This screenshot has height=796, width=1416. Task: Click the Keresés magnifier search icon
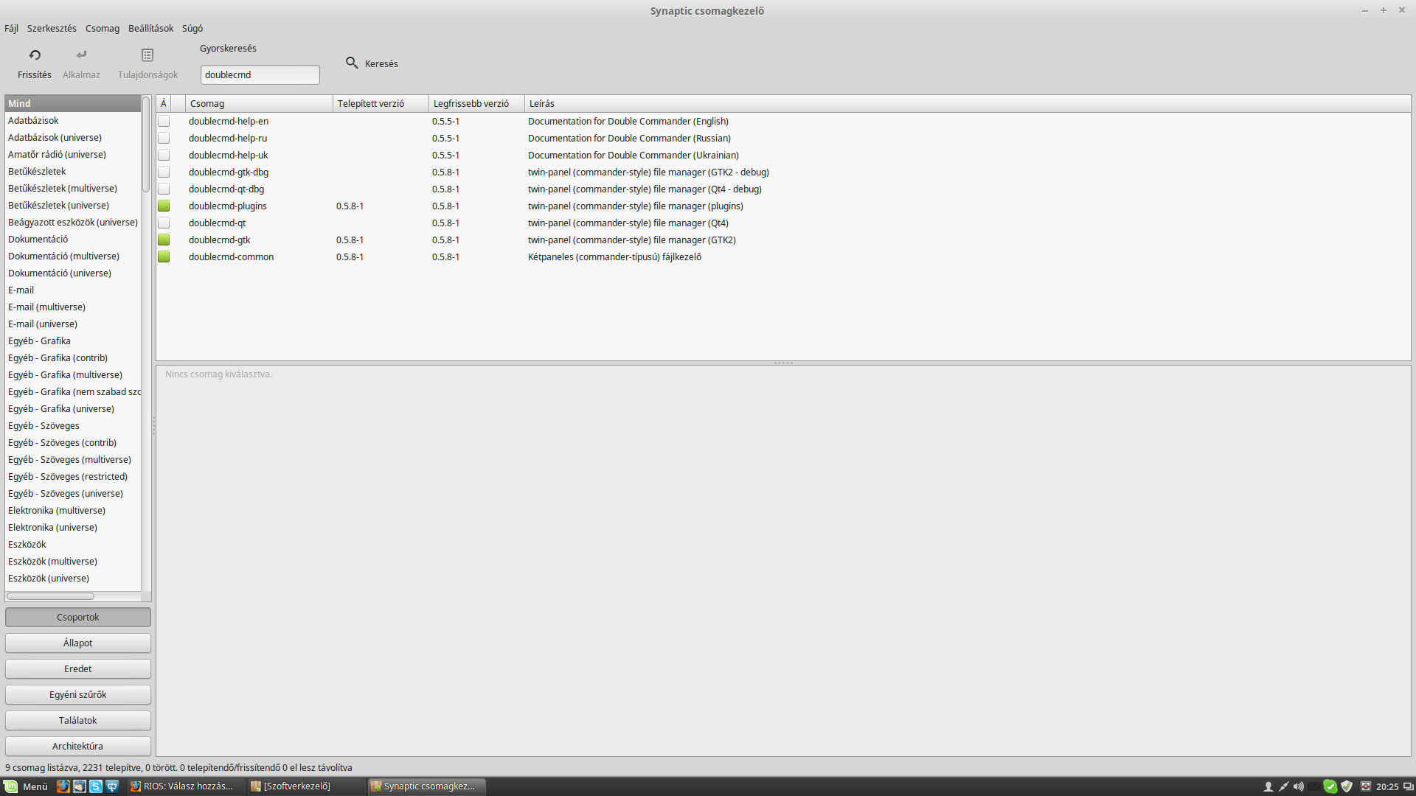(352, 63)
